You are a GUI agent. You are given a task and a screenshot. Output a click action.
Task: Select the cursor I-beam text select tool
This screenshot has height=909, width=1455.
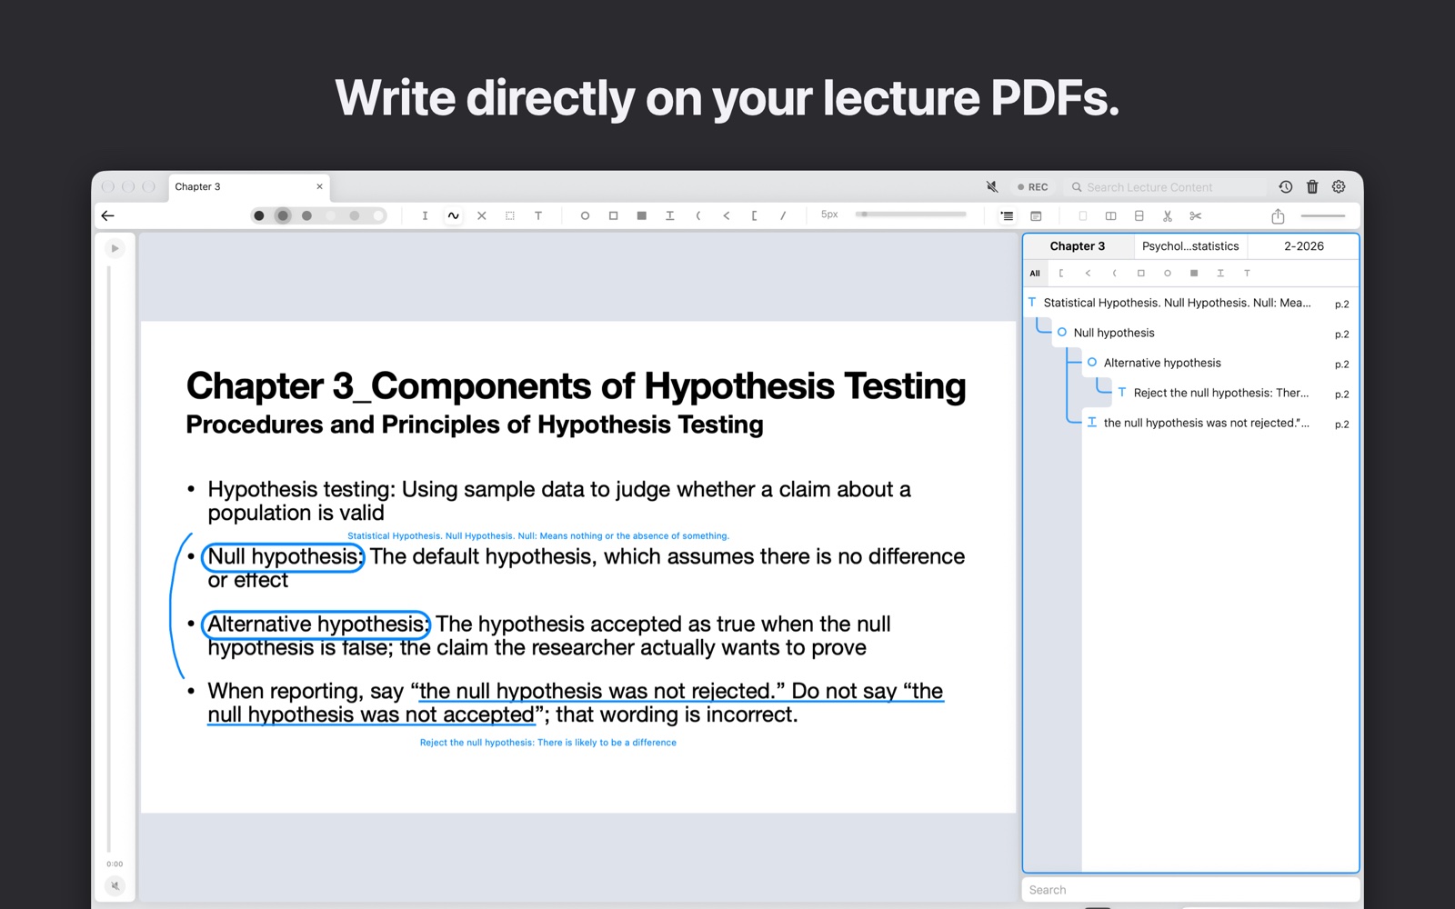point(425,215)
